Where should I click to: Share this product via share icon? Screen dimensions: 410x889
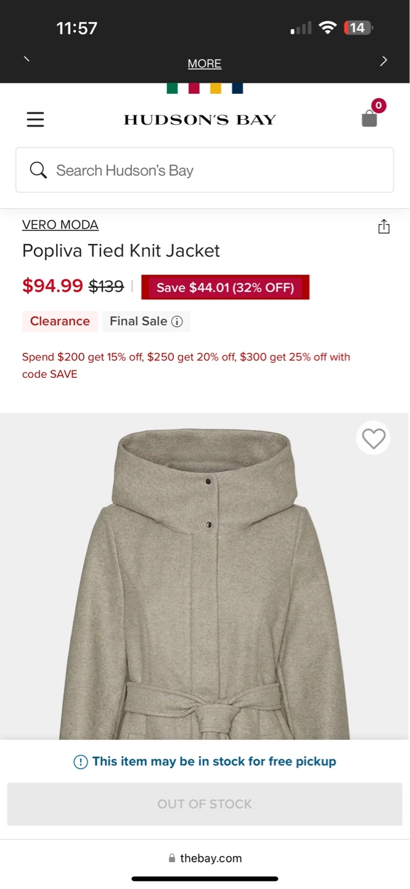383,227
